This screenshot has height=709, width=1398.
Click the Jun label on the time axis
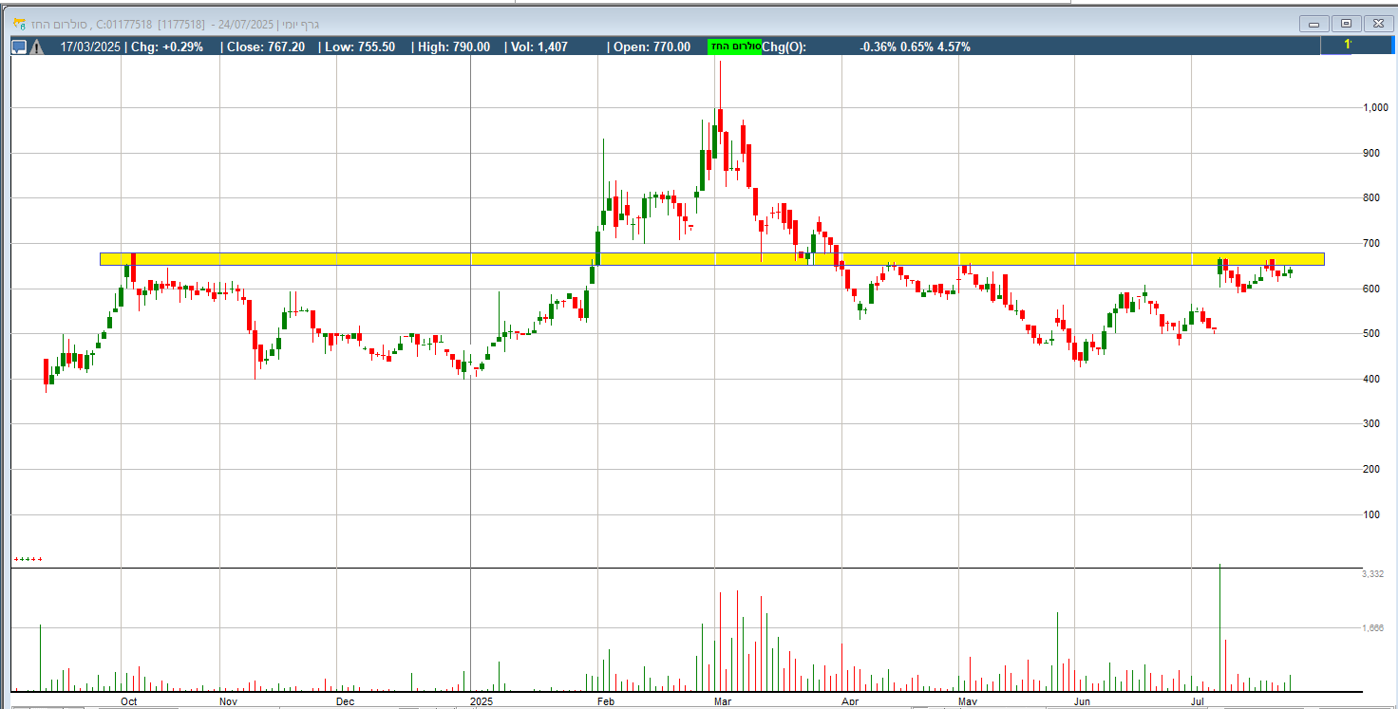[1083, 701]
